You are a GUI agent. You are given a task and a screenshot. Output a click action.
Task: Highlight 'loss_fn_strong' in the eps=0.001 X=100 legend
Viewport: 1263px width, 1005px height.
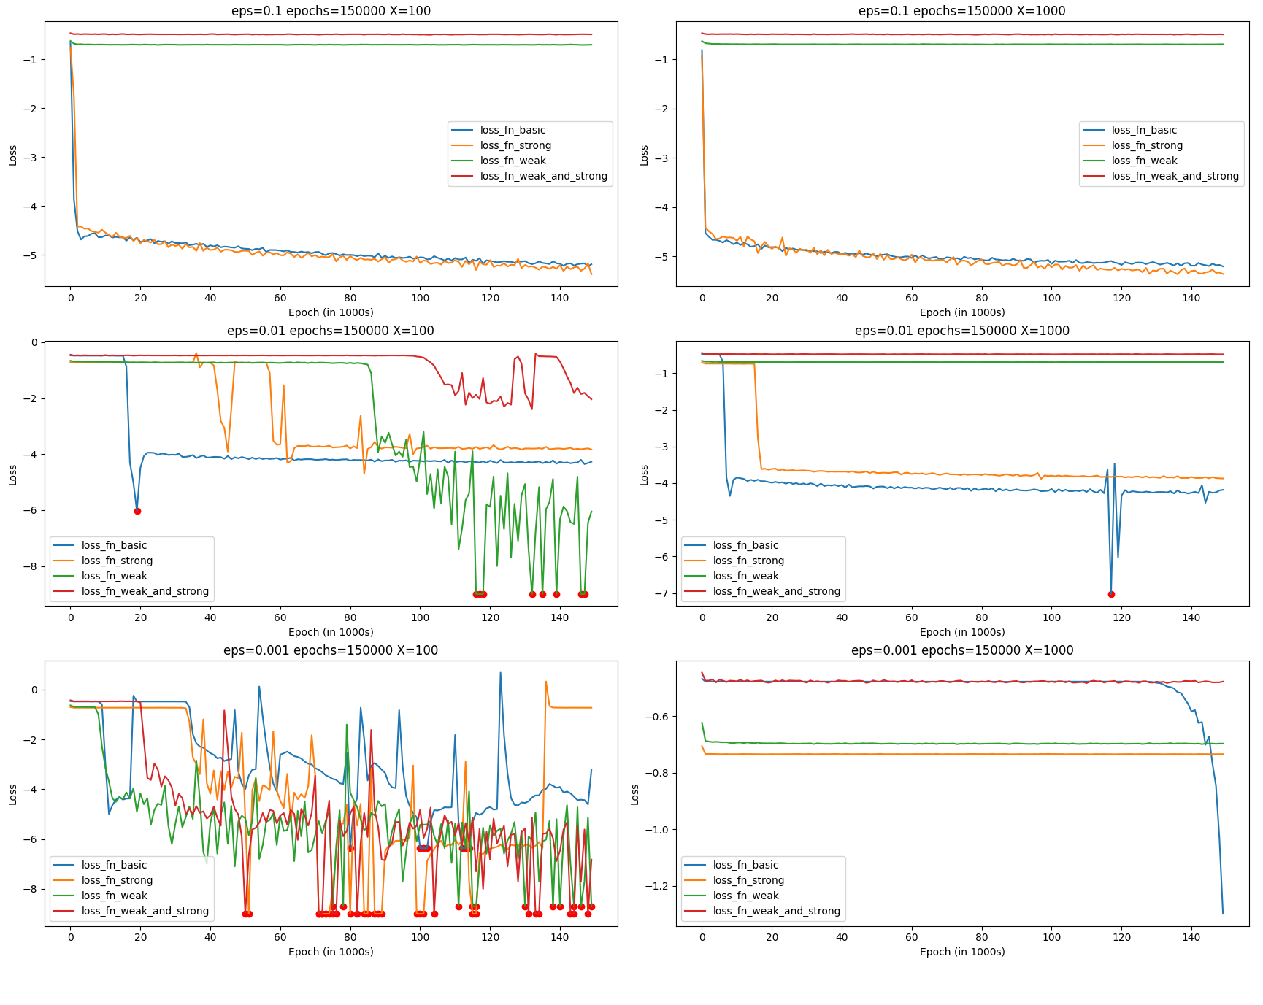pos(117,880)
